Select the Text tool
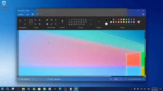The width and height of the screenshot is (163, 91). (56, 20)
